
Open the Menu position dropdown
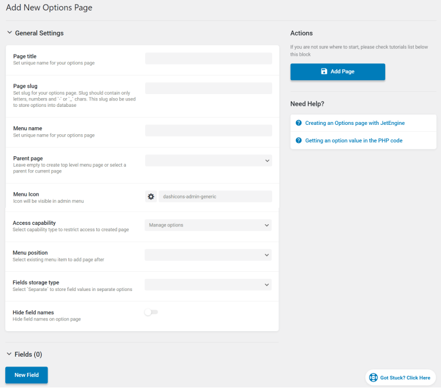[208, 255]
